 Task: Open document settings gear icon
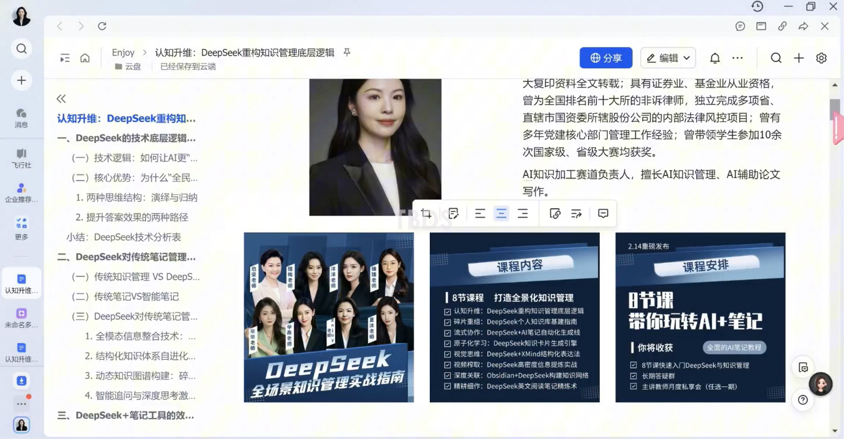822,58
